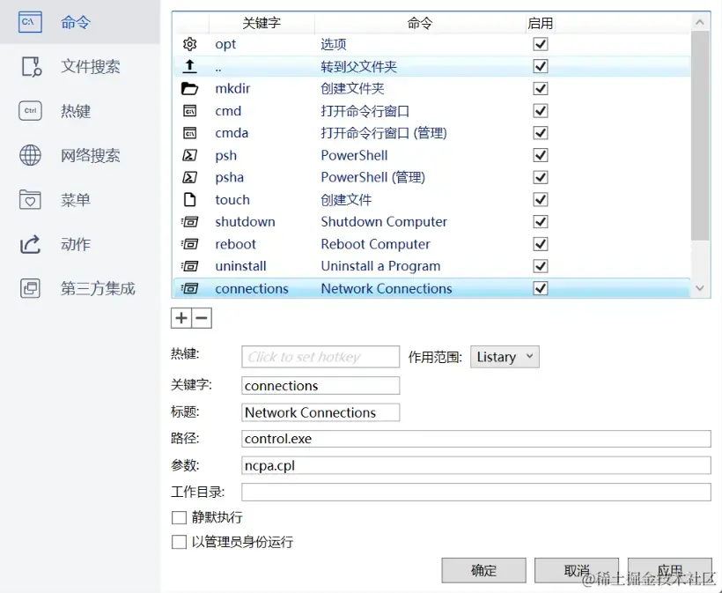Viewport: 722px width, 593px height.
Task: Open the 热键 settings section
Action: click(79, 111)
